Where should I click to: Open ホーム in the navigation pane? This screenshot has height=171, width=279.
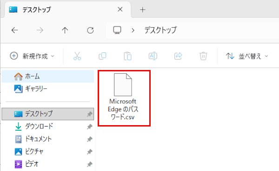(48, 76)
